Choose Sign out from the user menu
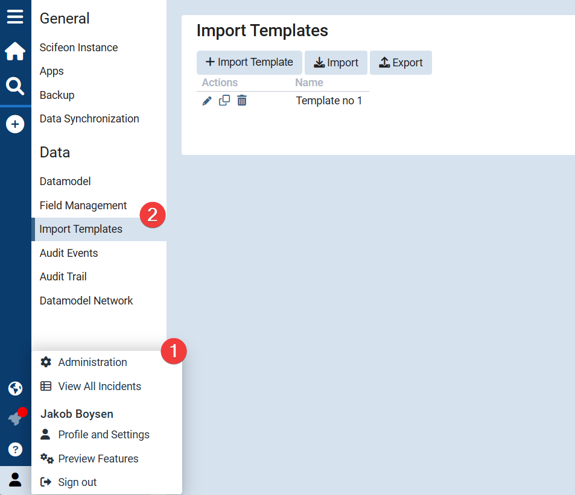The height and width of the screenshot is (495, 575). tap(77, 482)
